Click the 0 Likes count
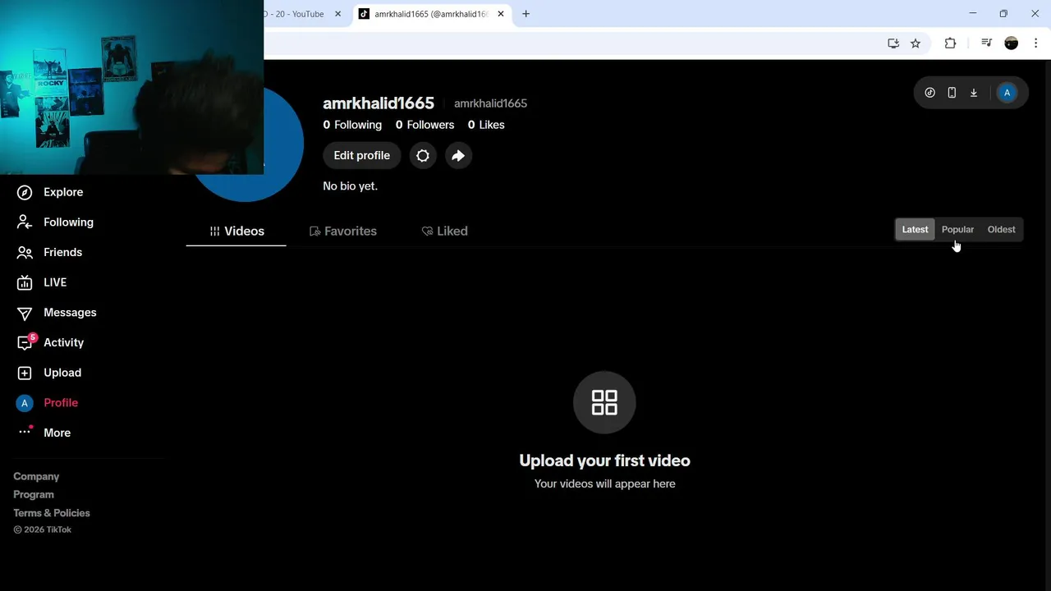The width and height of the screenshot is (1051, 591). (486, 125)
